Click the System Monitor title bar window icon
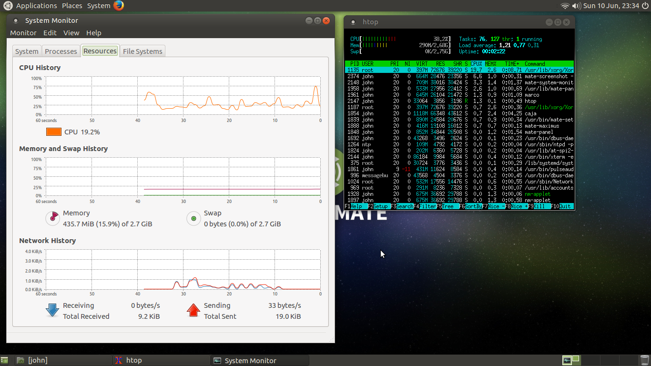 16,20
